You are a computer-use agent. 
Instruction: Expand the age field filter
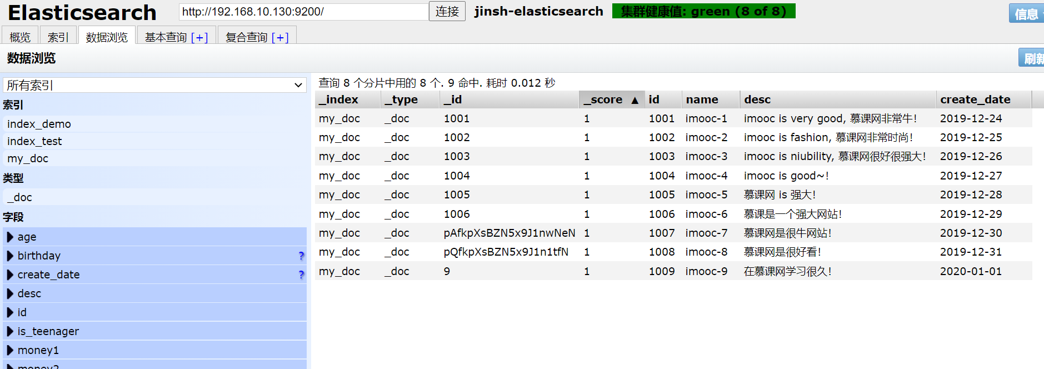(x=10, y=237)
